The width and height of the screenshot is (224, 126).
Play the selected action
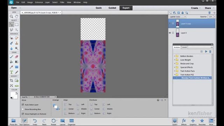(x=206, y=51)
